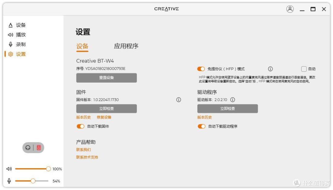Click serial number YDSA0180218000793E text
Image resolution: width=333 pixels, height=190 pixels.
[105, 69]
